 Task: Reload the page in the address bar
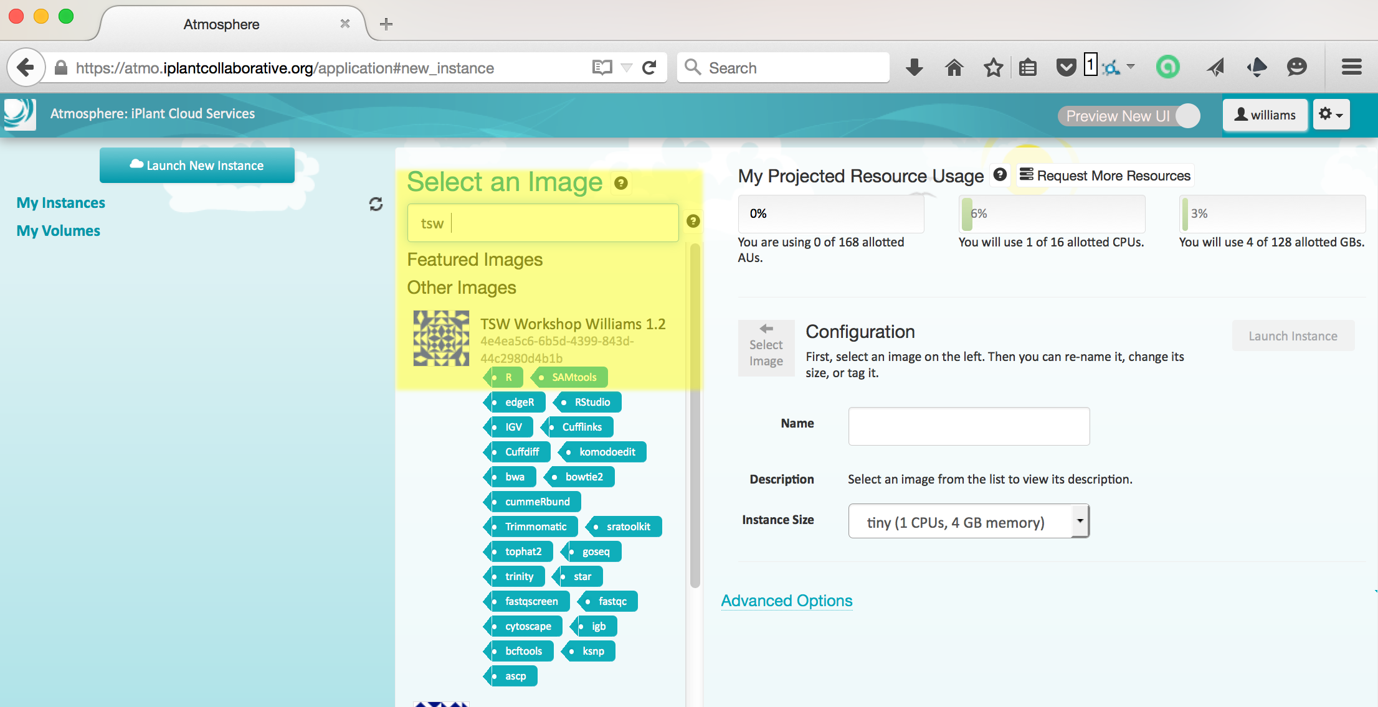coord(649,67)
